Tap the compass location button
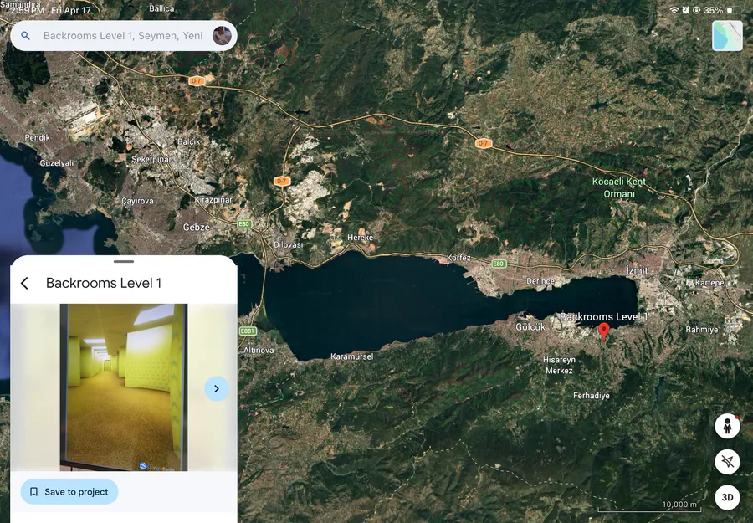753x523 pixels. pyautogui.click(x=727, y=462)
